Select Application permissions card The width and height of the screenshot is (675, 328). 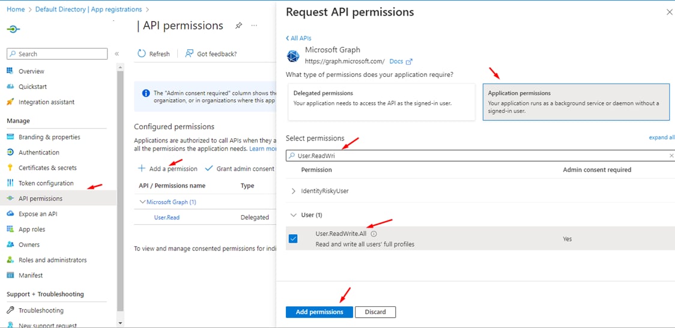click(x=576, y=102)
